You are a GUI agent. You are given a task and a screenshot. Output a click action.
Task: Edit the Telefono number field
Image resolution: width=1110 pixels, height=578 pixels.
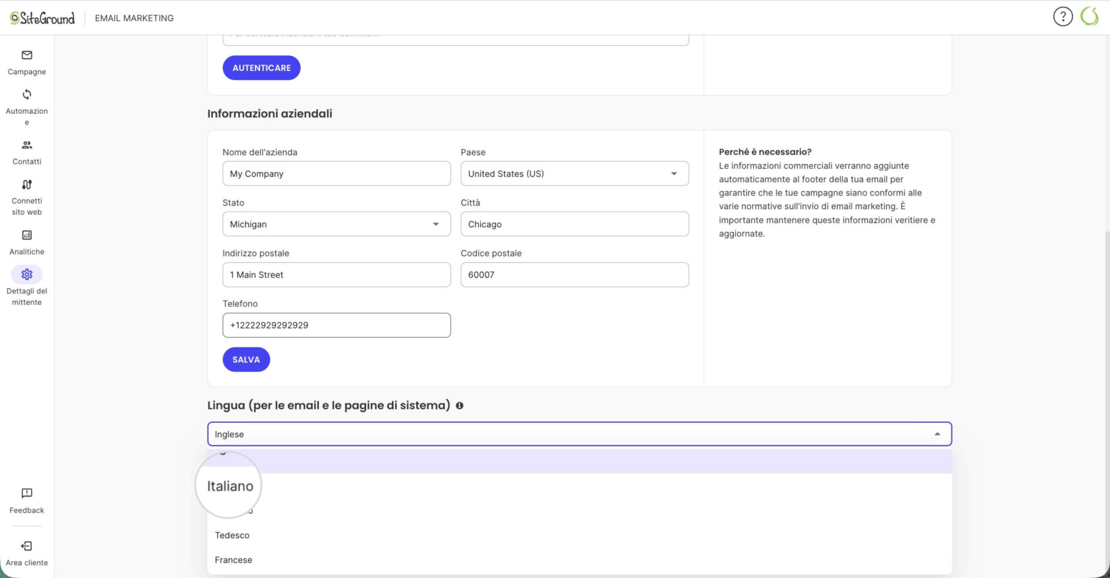click(x=337, y=325)
